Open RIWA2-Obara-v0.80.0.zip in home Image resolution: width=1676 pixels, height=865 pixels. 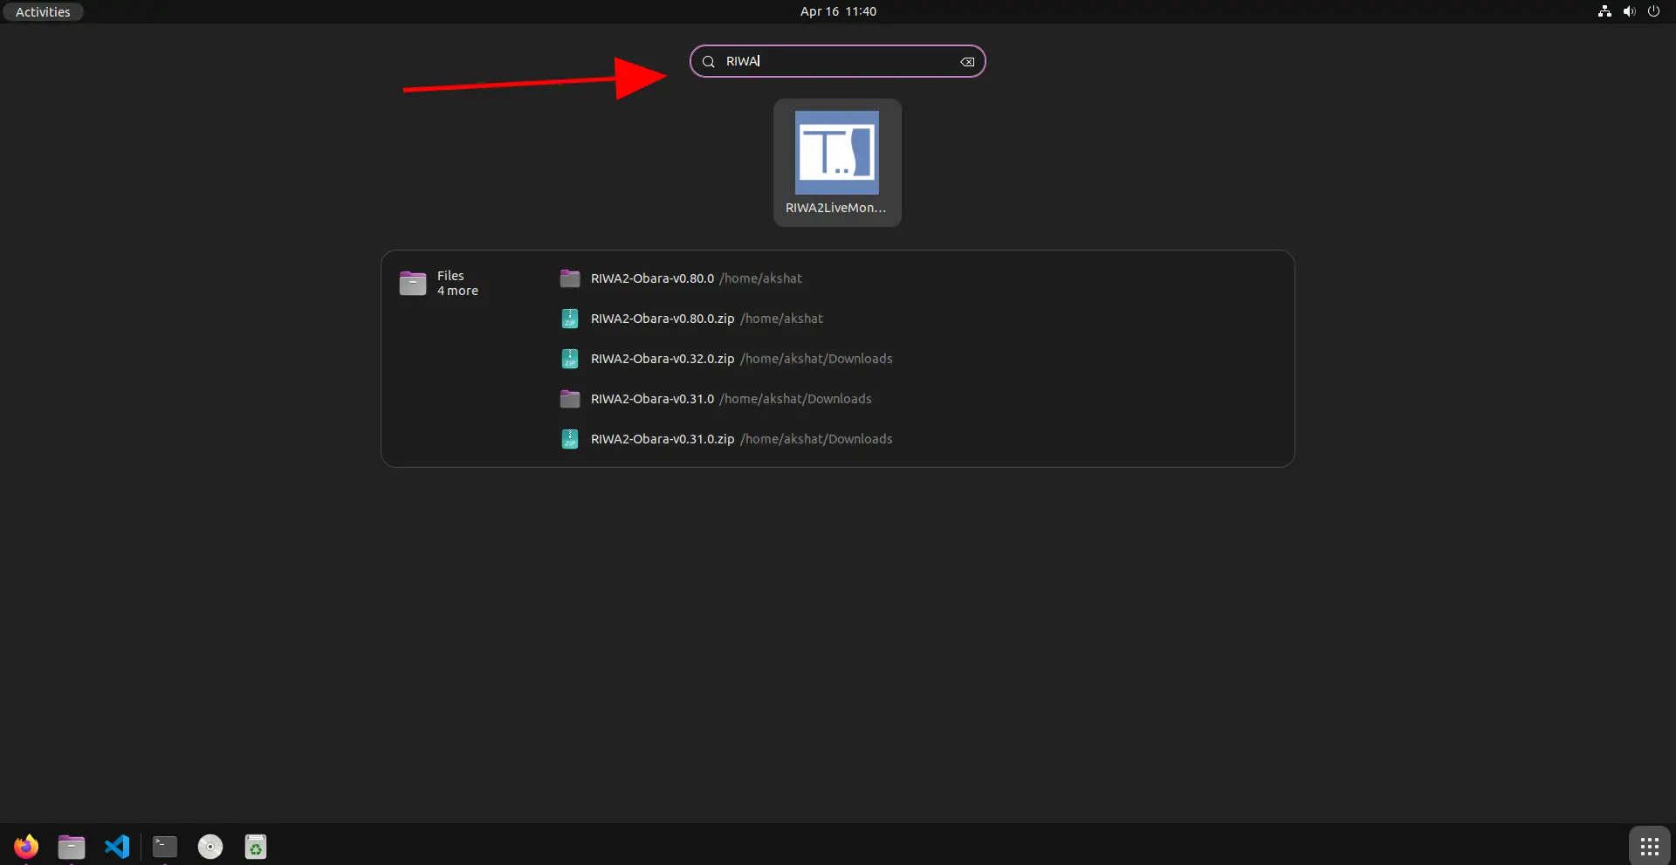pyautogui.click(x=663, y=319)
